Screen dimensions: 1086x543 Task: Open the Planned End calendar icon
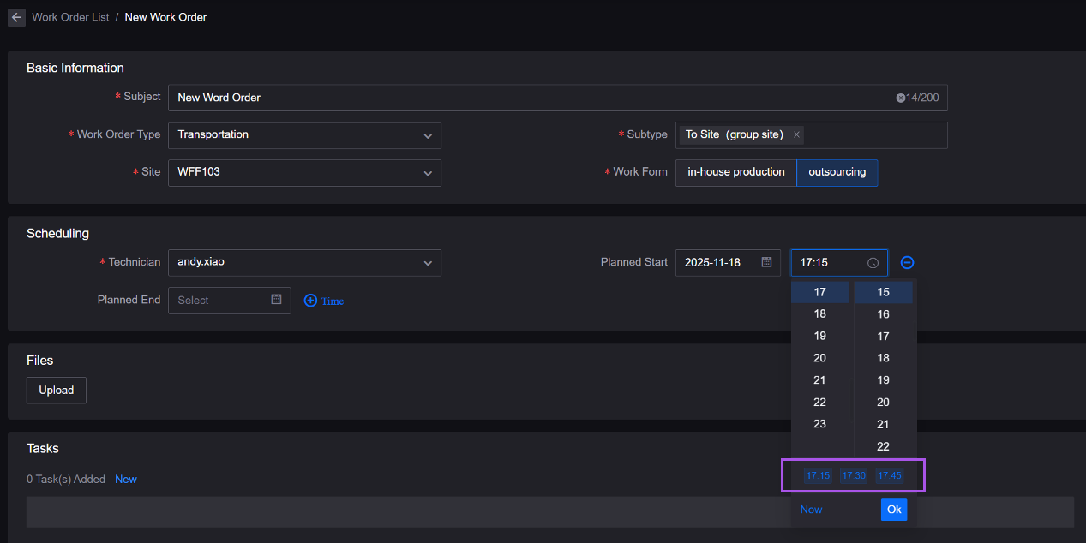click(276, 300)
